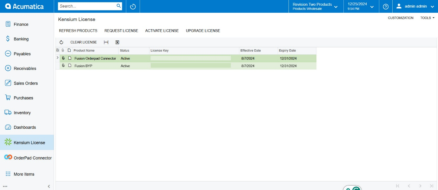The width and height of the screenshot is (438, 190).
Task: Click the admin user avatar icon
Action: click(x=399, y=6)
